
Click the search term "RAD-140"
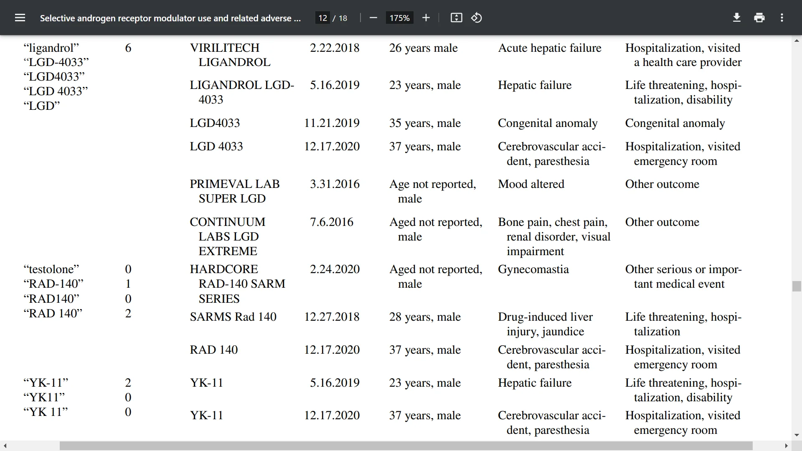click(x=53, y=284)
